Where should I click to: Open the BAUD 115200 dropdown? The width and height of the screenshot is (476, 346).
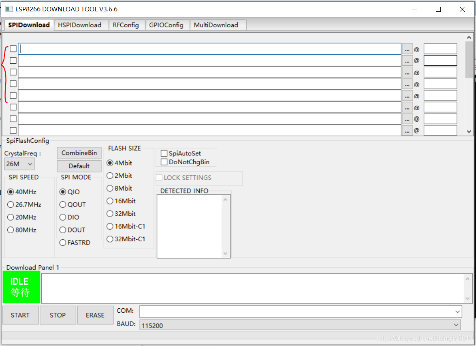[300, 325]
